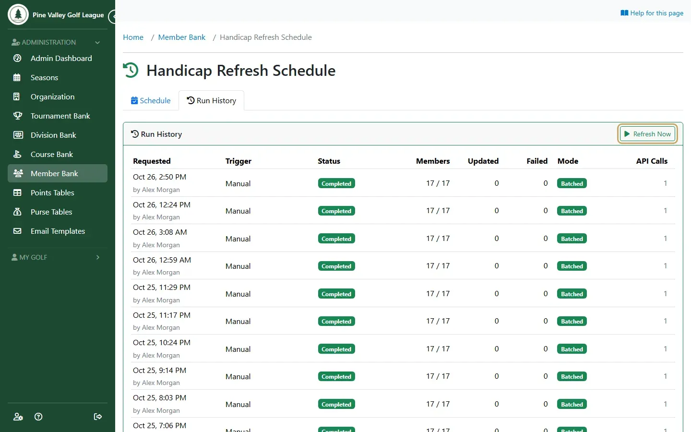This screenshot has height=432, width=691.
Task: Click Completed badge for Oct 25, 9:14 PM
Action: click(336, 377)
